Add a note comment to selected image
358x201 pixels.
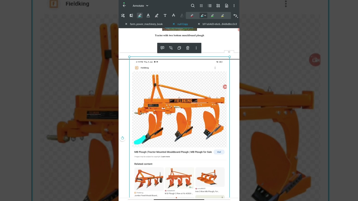pos(162,48)
